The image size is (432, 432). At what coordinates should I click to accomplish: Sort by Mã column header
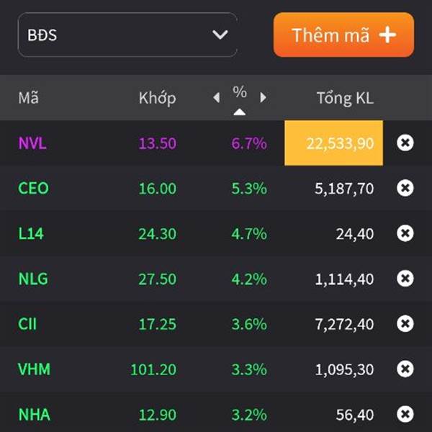[29, 98]
